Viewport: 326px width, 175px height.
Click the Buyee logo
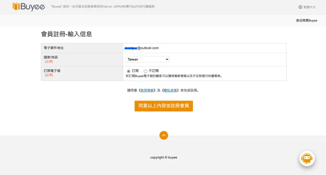29,7
